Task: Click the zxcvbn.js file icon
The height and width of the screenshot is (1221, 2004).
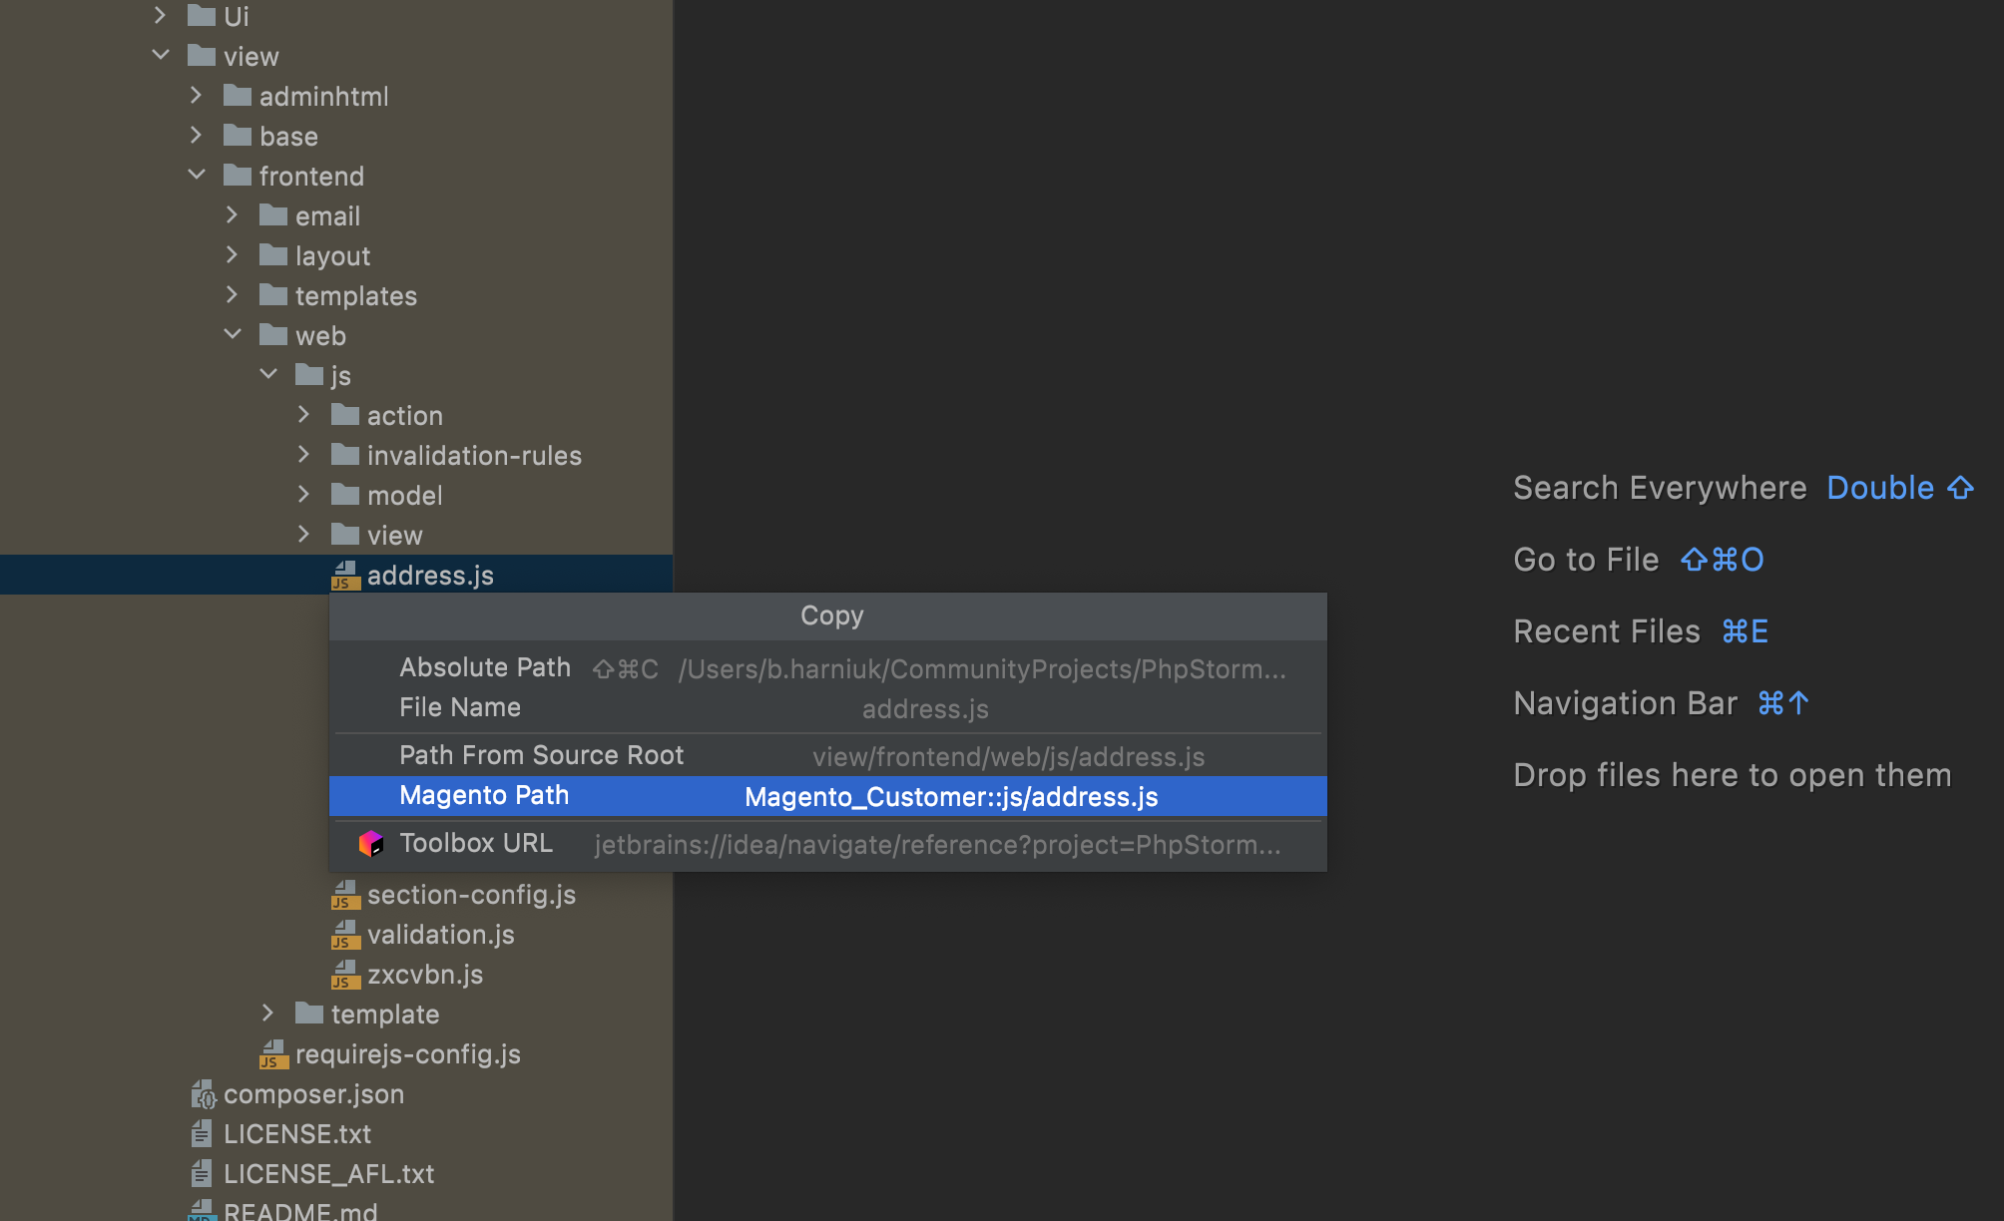Action: [345, 975]
